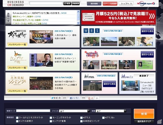Click the MプラスEx logo
The height and width of the screenshot is (125, 163).
tap(127, 76)
